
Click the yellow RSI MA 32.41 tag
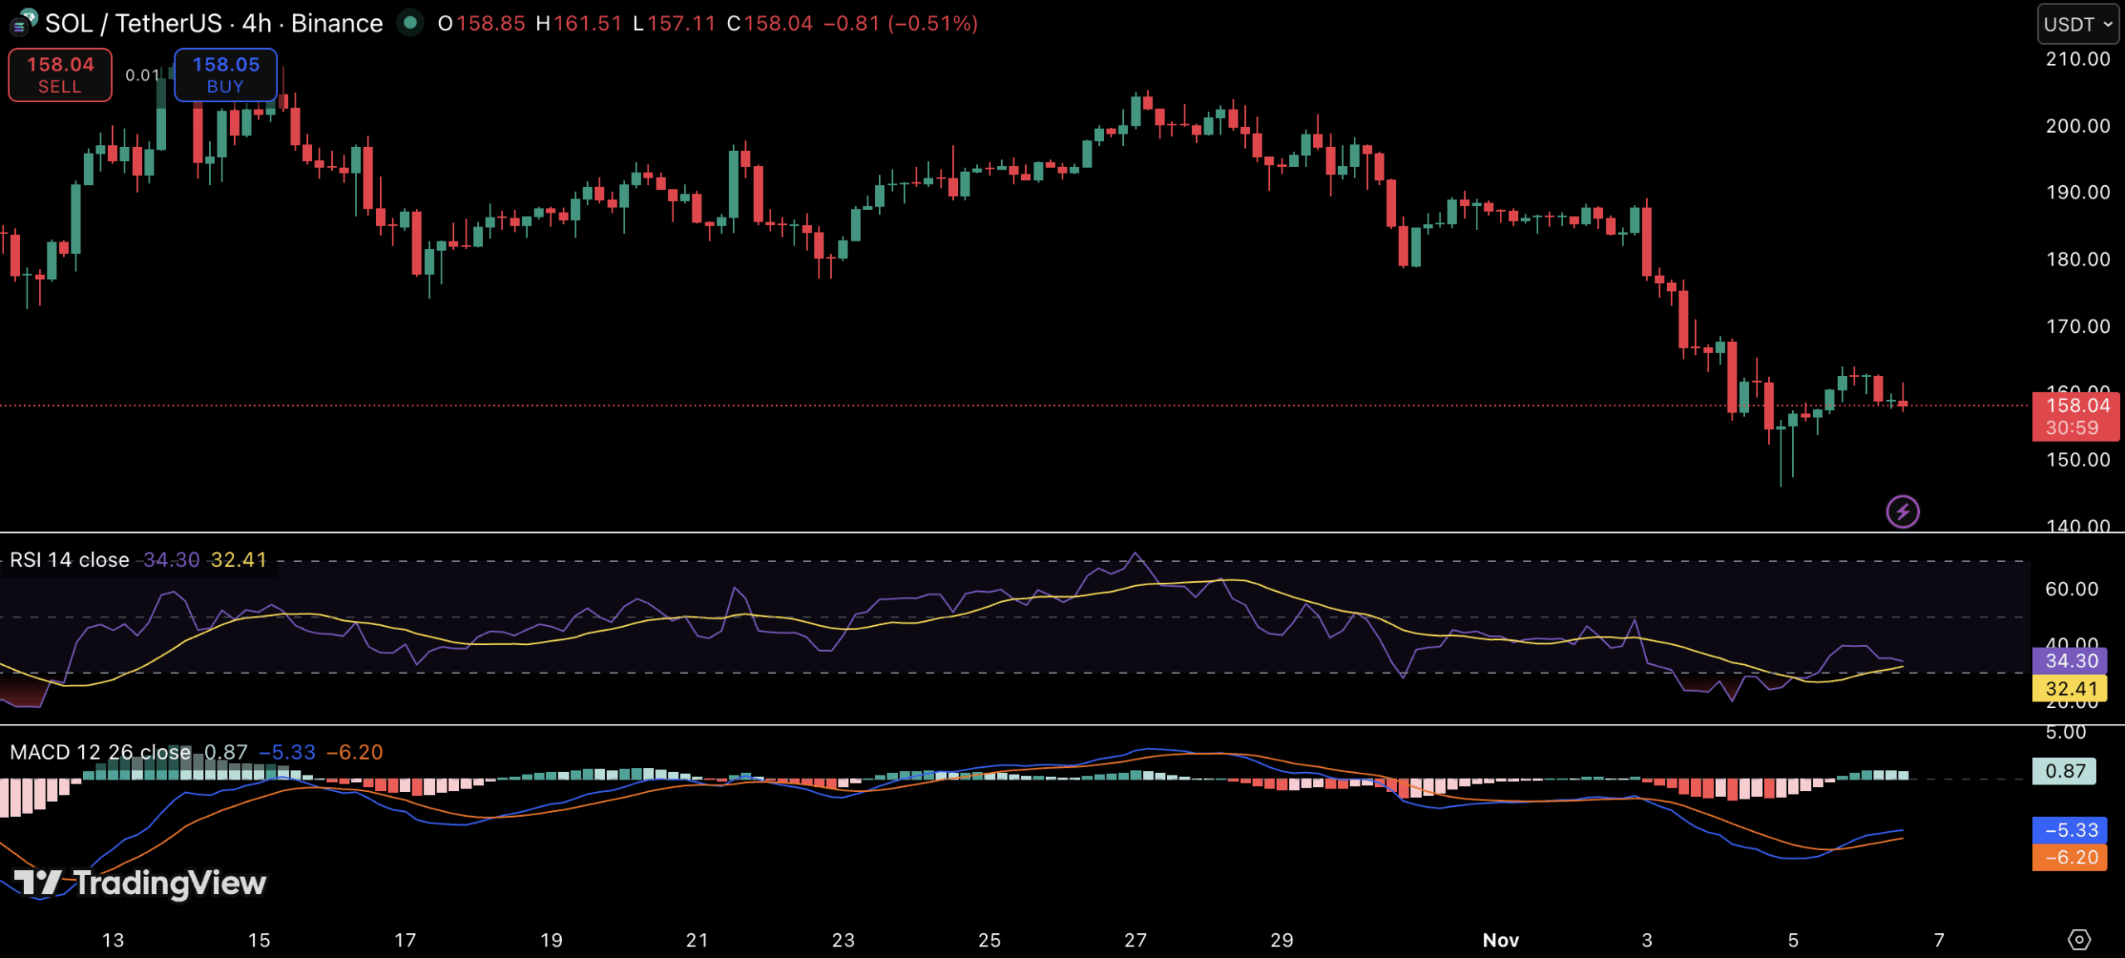[x=2071, y=688]
